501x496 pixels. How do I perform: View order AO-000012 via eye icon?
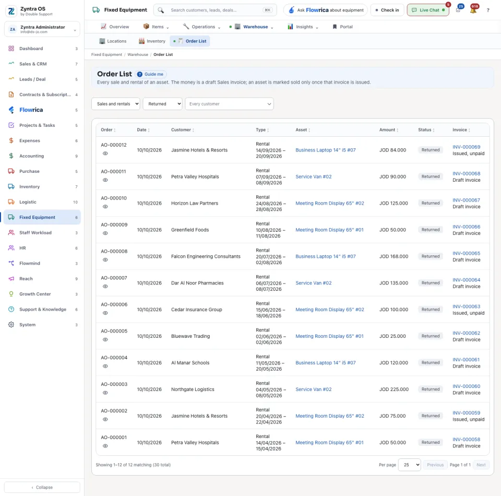pyautogui.click(x=105, y=153)
